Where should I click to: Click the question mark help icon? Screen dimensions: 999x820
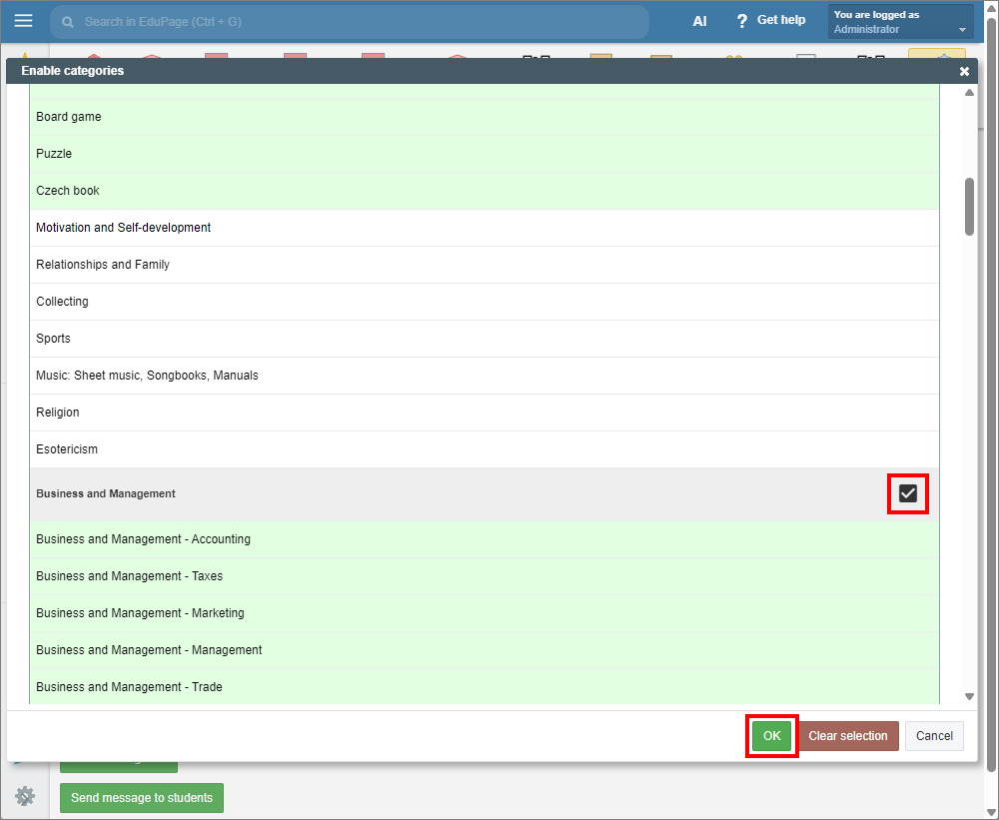(741, 21)
